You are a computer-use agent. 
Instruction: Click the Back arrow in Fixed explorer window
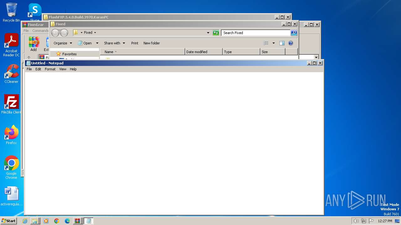55,33
